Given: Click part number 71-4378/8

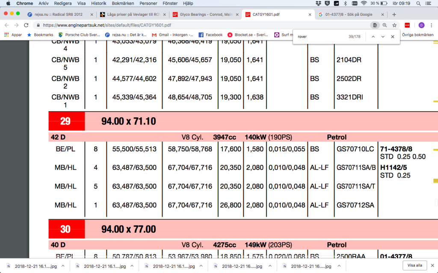Looking at the screenshot, I should pos(396,149).
